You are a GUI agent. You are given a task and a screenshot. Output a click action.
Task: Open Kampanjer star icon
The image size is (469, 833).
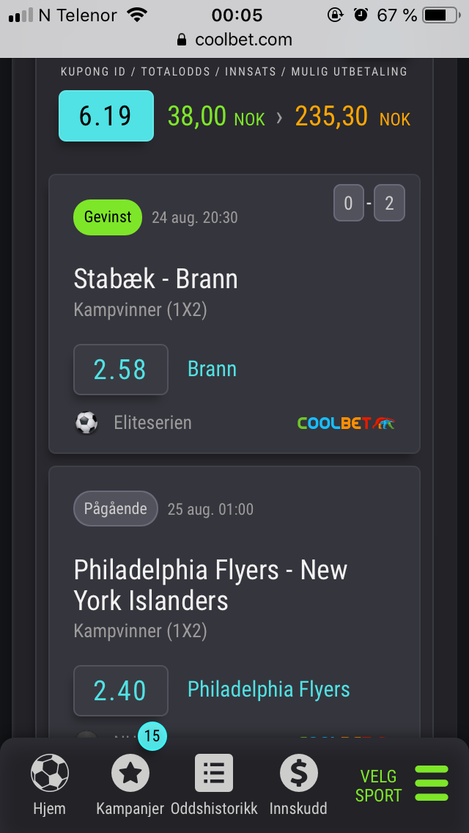[x=130, y=773]
